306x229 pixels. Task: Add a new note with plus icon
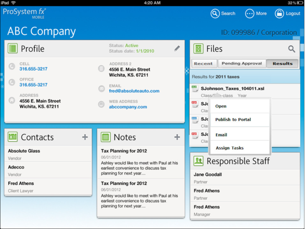[x=177, y=137]
